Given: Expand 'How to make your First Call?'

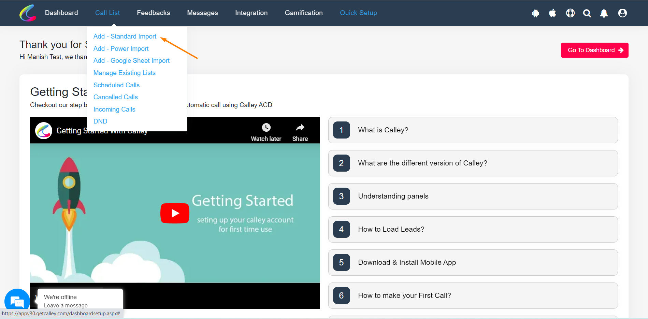Looking at the screenshot, I should [x=473, y=295].
